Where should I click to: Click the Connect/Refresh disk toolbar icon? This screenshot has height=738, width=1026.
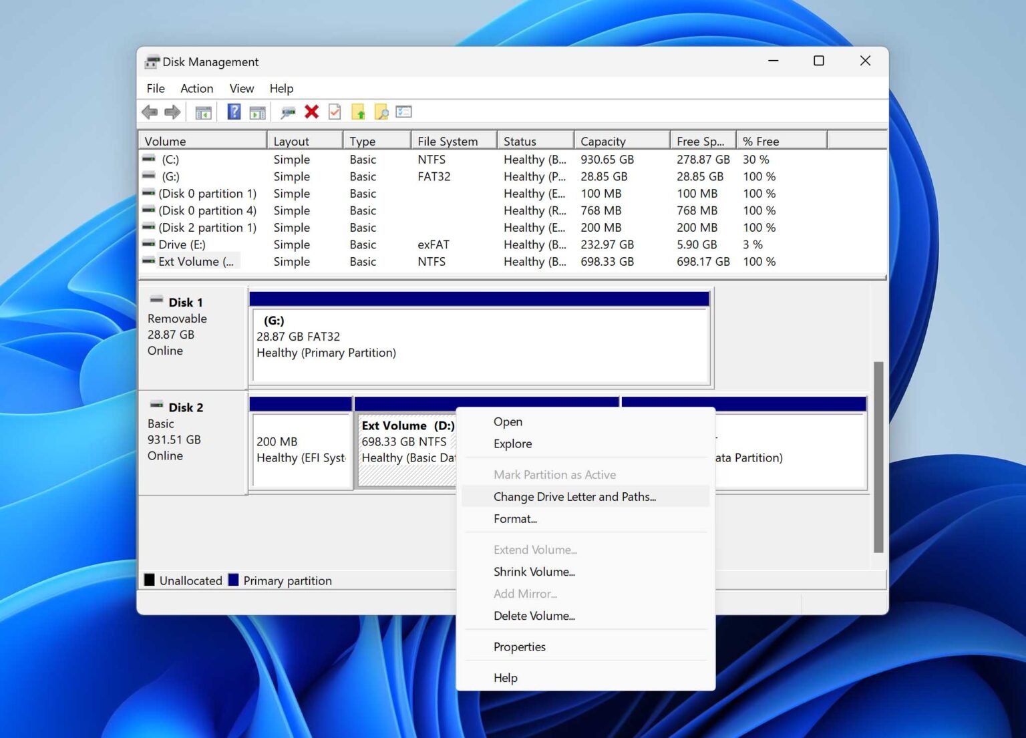pyautogui.click(x=288, y=112)
